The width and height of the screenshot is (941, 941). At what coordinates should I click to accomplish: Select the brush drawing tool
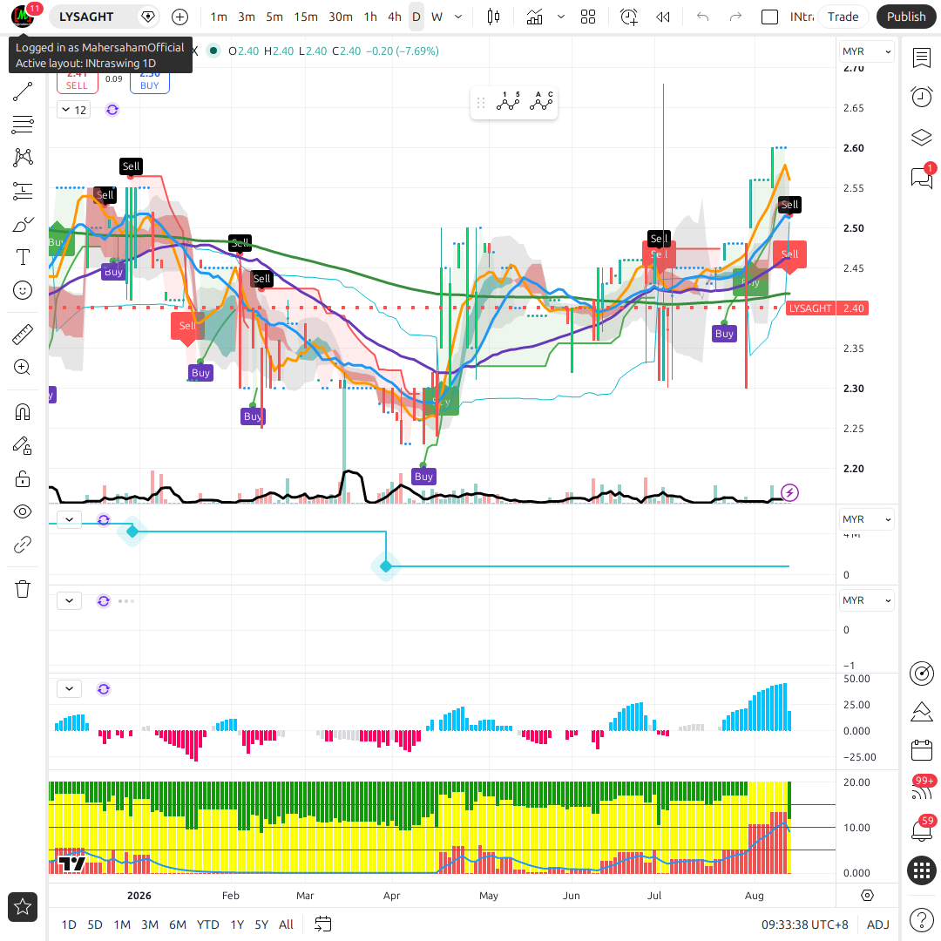[23, 225]
